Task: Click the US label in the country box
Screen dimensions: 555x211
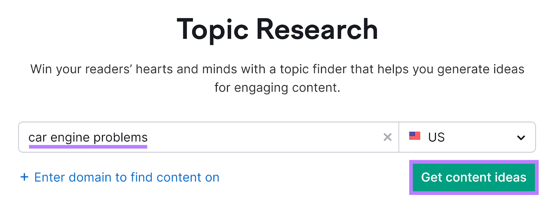Action: [436, 137]
